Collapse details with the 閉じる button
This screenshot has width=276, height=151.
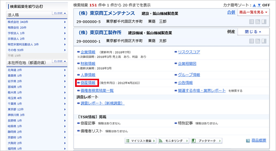(x=253, y=32)
